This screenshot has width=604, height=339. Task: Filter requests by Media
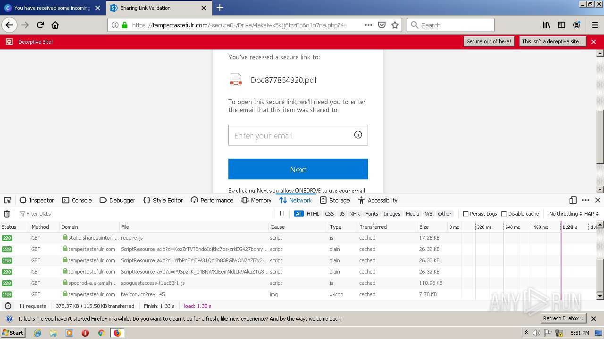pos(412,214)
